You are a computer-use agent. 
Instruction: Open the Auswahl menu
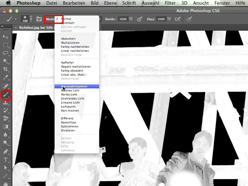point(150,3)
